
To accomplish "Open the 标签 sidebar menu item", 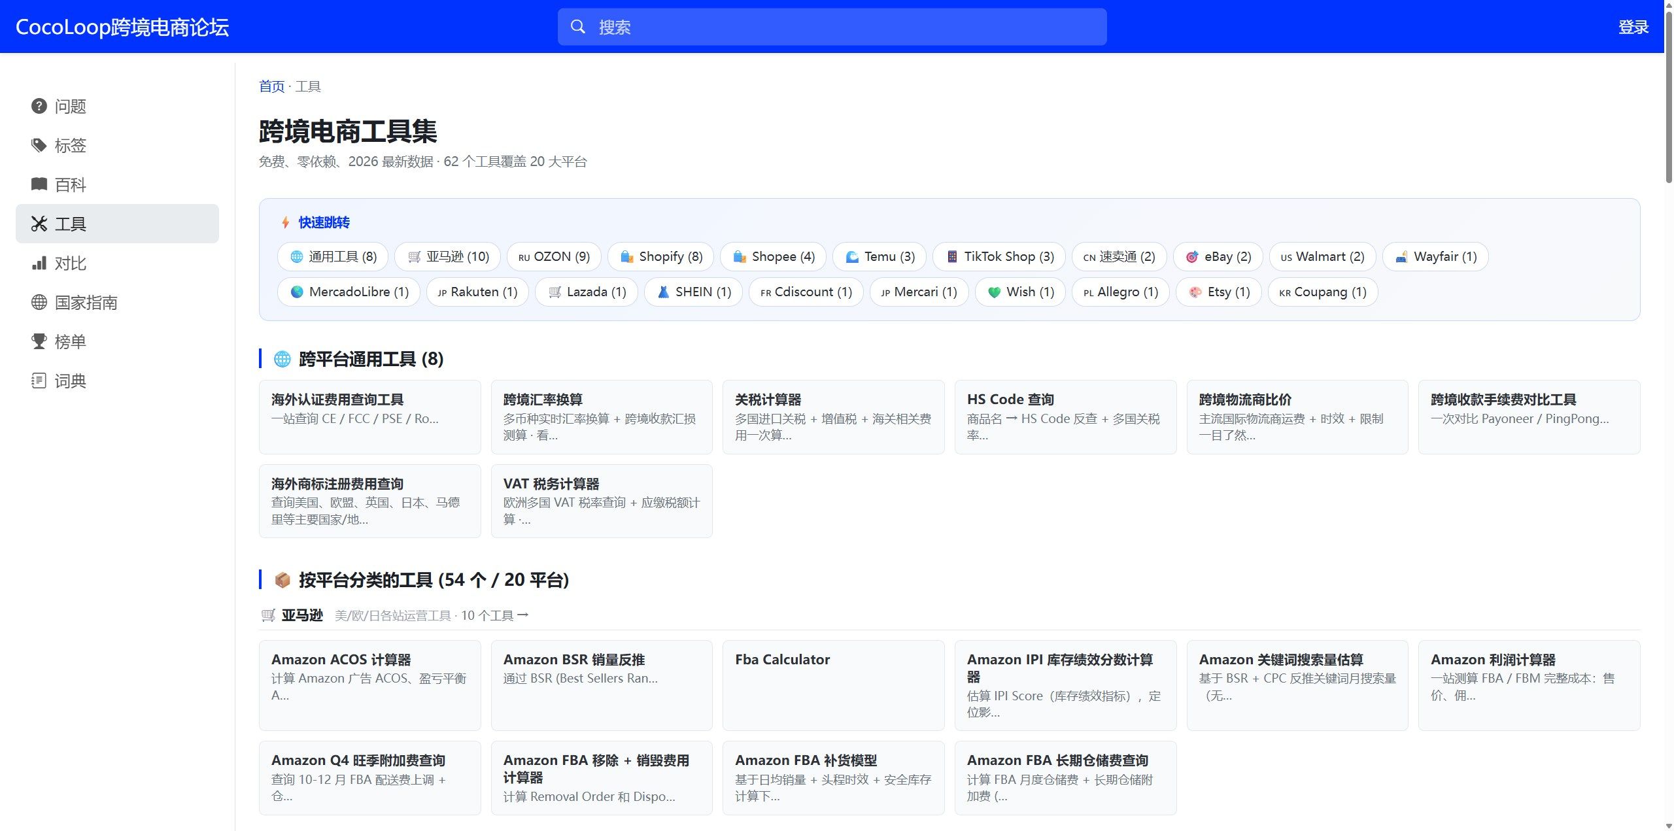I will click(x=117, y=145).
